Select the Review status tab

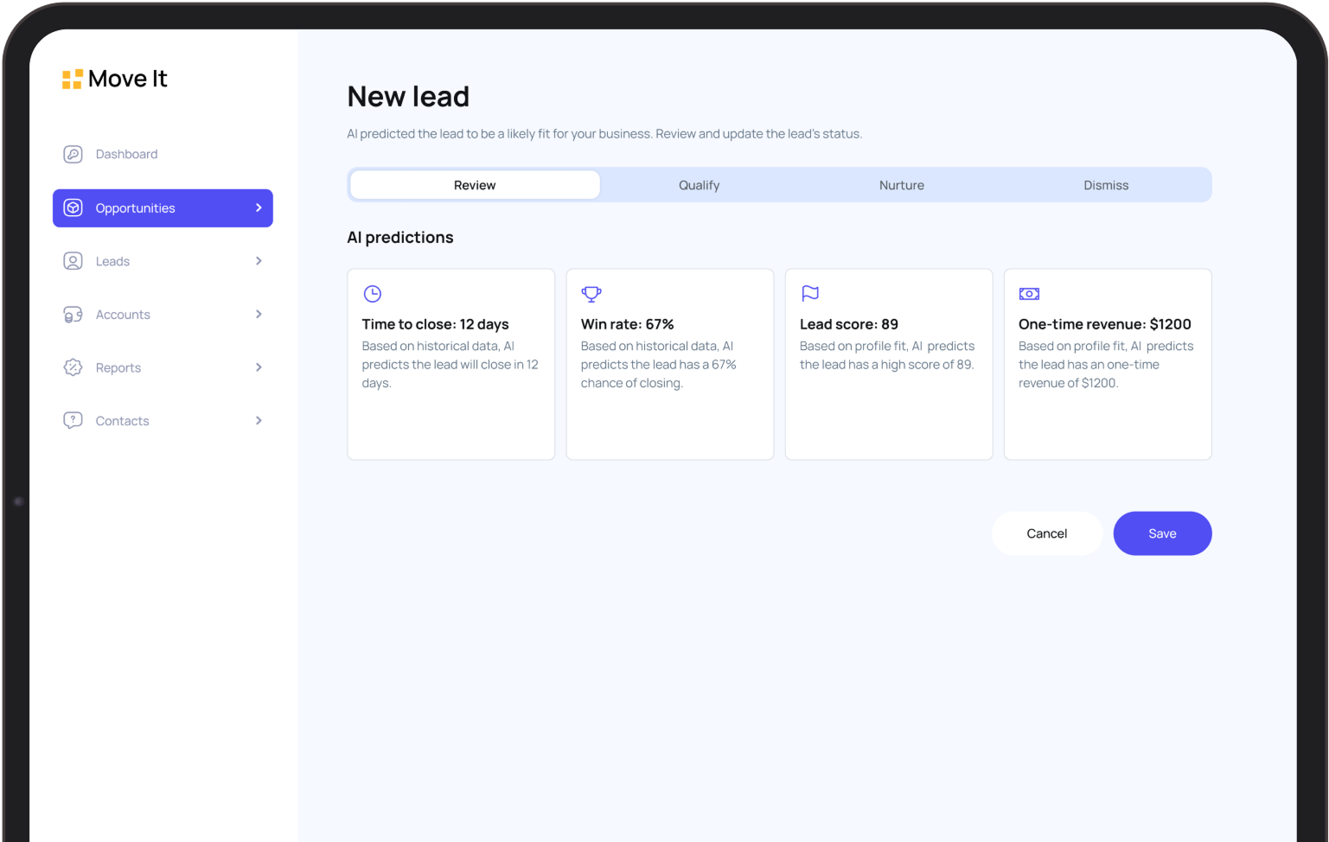[475, 185]
